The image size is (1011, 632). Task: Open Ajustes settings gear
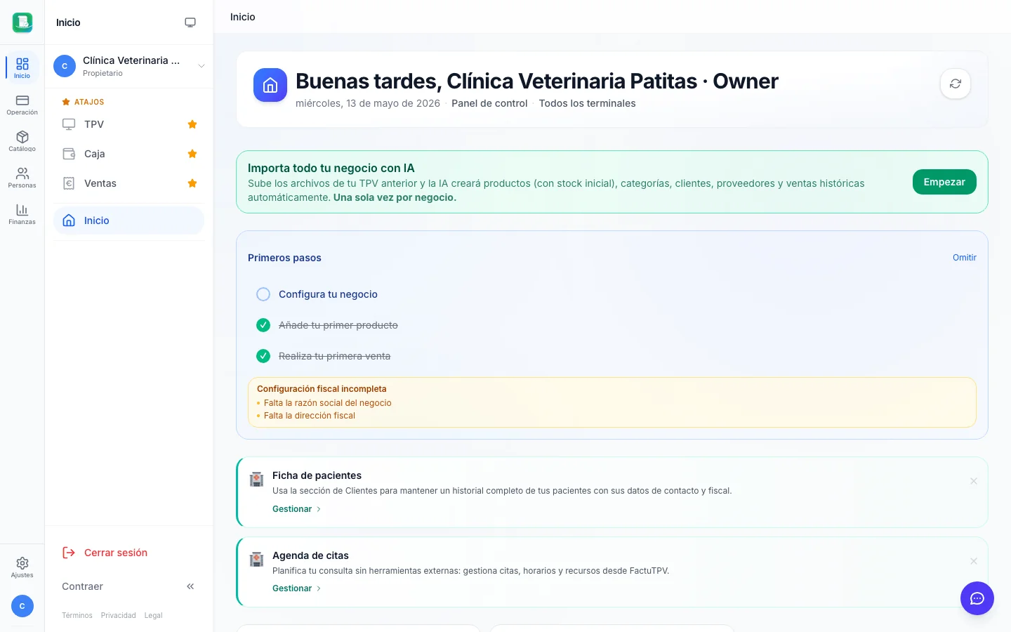22,567
